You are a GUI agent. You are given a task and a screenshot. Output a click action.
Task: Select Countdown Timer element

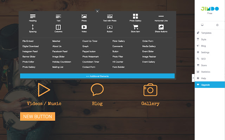(91, 62)
